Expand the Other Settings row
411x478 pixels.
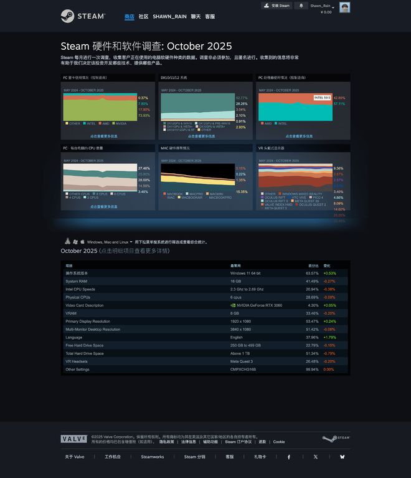pos(205,369)
